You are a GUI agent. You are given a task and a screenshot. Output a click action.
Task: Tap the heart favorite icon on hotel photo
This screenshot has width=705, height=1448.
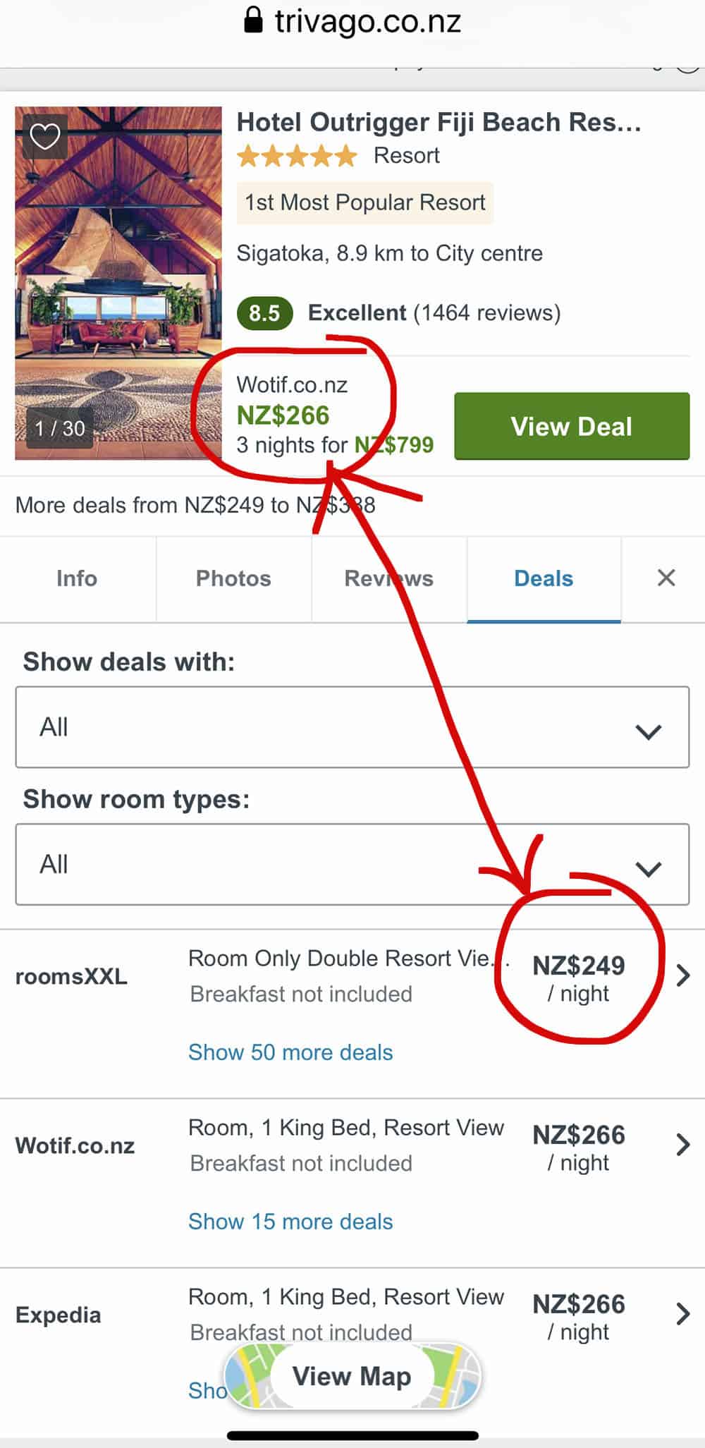(45, 136)
